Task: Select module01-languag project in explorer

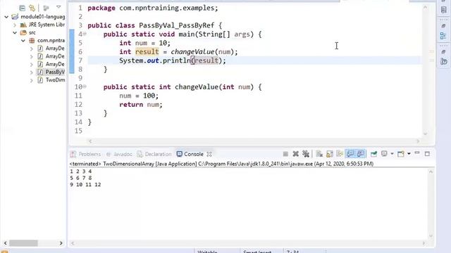Action: pos(42,17)
